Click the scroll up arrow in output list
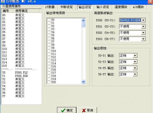Screen dimensions: 153x113 [x=83, y=20]
